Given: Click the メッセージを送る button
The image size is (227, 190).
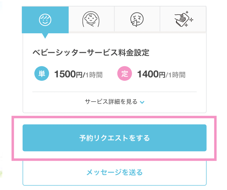Looking at the screenshot, I should click(114, 173).
